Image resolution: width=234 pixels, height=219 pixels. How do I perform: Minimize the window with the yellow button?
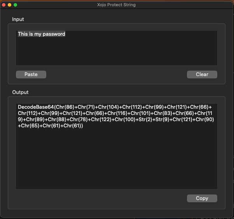[10, 5]
